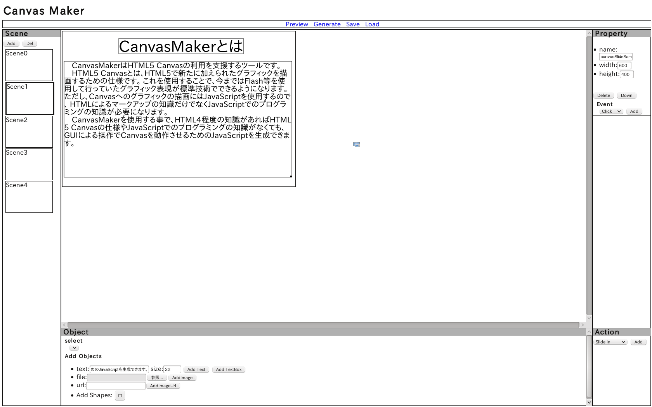This screenshot has width=652, height=407.
Task: Click the canvas vertical scrollbar thumb
Action: 589,176
